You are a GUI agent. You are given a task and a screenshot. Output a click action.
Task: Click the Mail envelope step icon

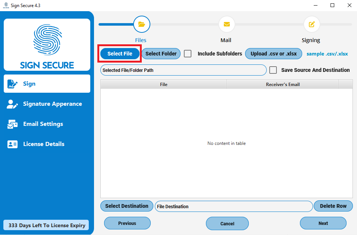click(x=226, y=24)
